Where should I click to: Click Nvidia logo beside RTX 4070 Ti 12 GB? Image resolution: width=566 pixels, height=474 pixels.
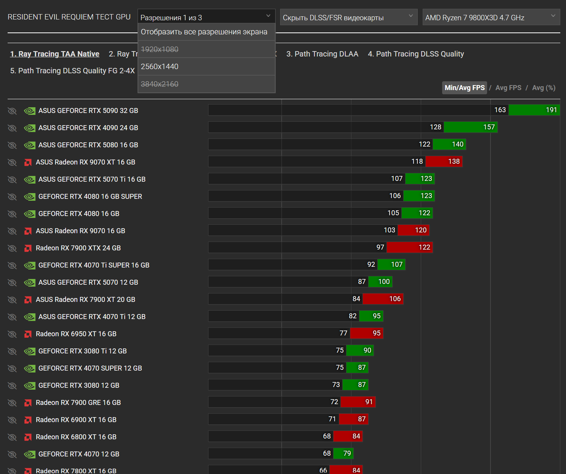[30, 317]
